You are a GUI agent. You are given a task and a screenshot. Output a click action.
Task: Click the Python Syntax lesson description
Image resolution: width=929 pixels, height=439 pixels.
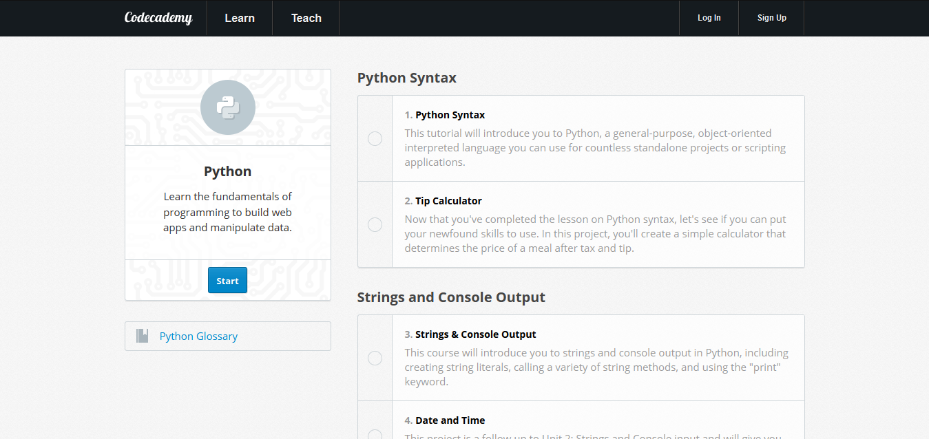[x=595, y=148]
